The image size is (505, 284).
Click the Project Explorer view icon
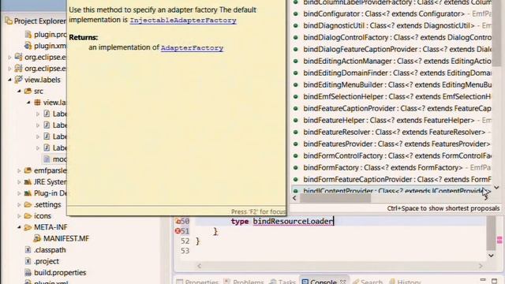point(9,21)
